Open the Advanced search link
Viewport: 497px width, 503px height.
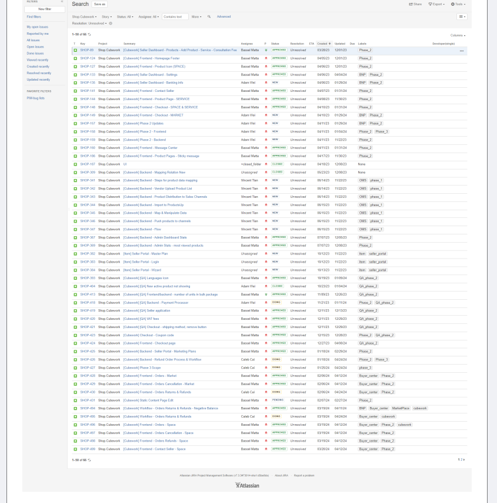(x=224, y=16)
